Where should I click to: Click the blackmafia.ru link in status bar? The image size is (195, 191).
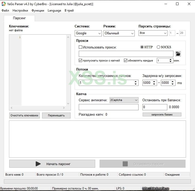pos(155,188)
